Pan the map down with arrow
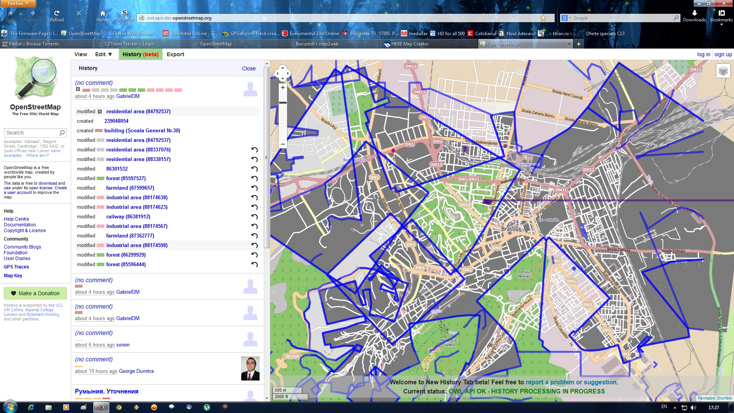 point(283,79)
